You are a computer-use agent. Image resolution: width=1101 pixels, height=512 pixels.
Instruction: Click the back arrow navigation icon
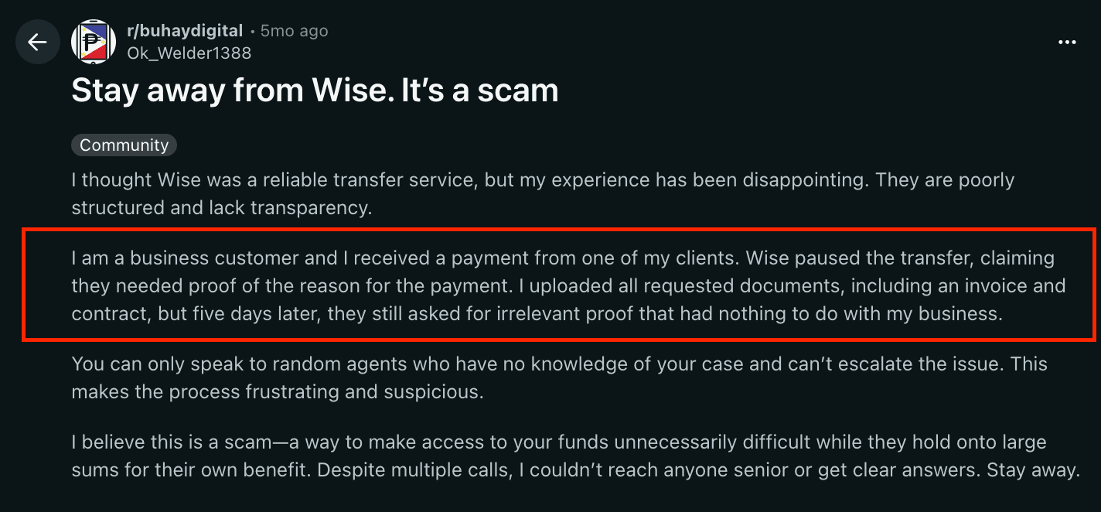point(37,42)
